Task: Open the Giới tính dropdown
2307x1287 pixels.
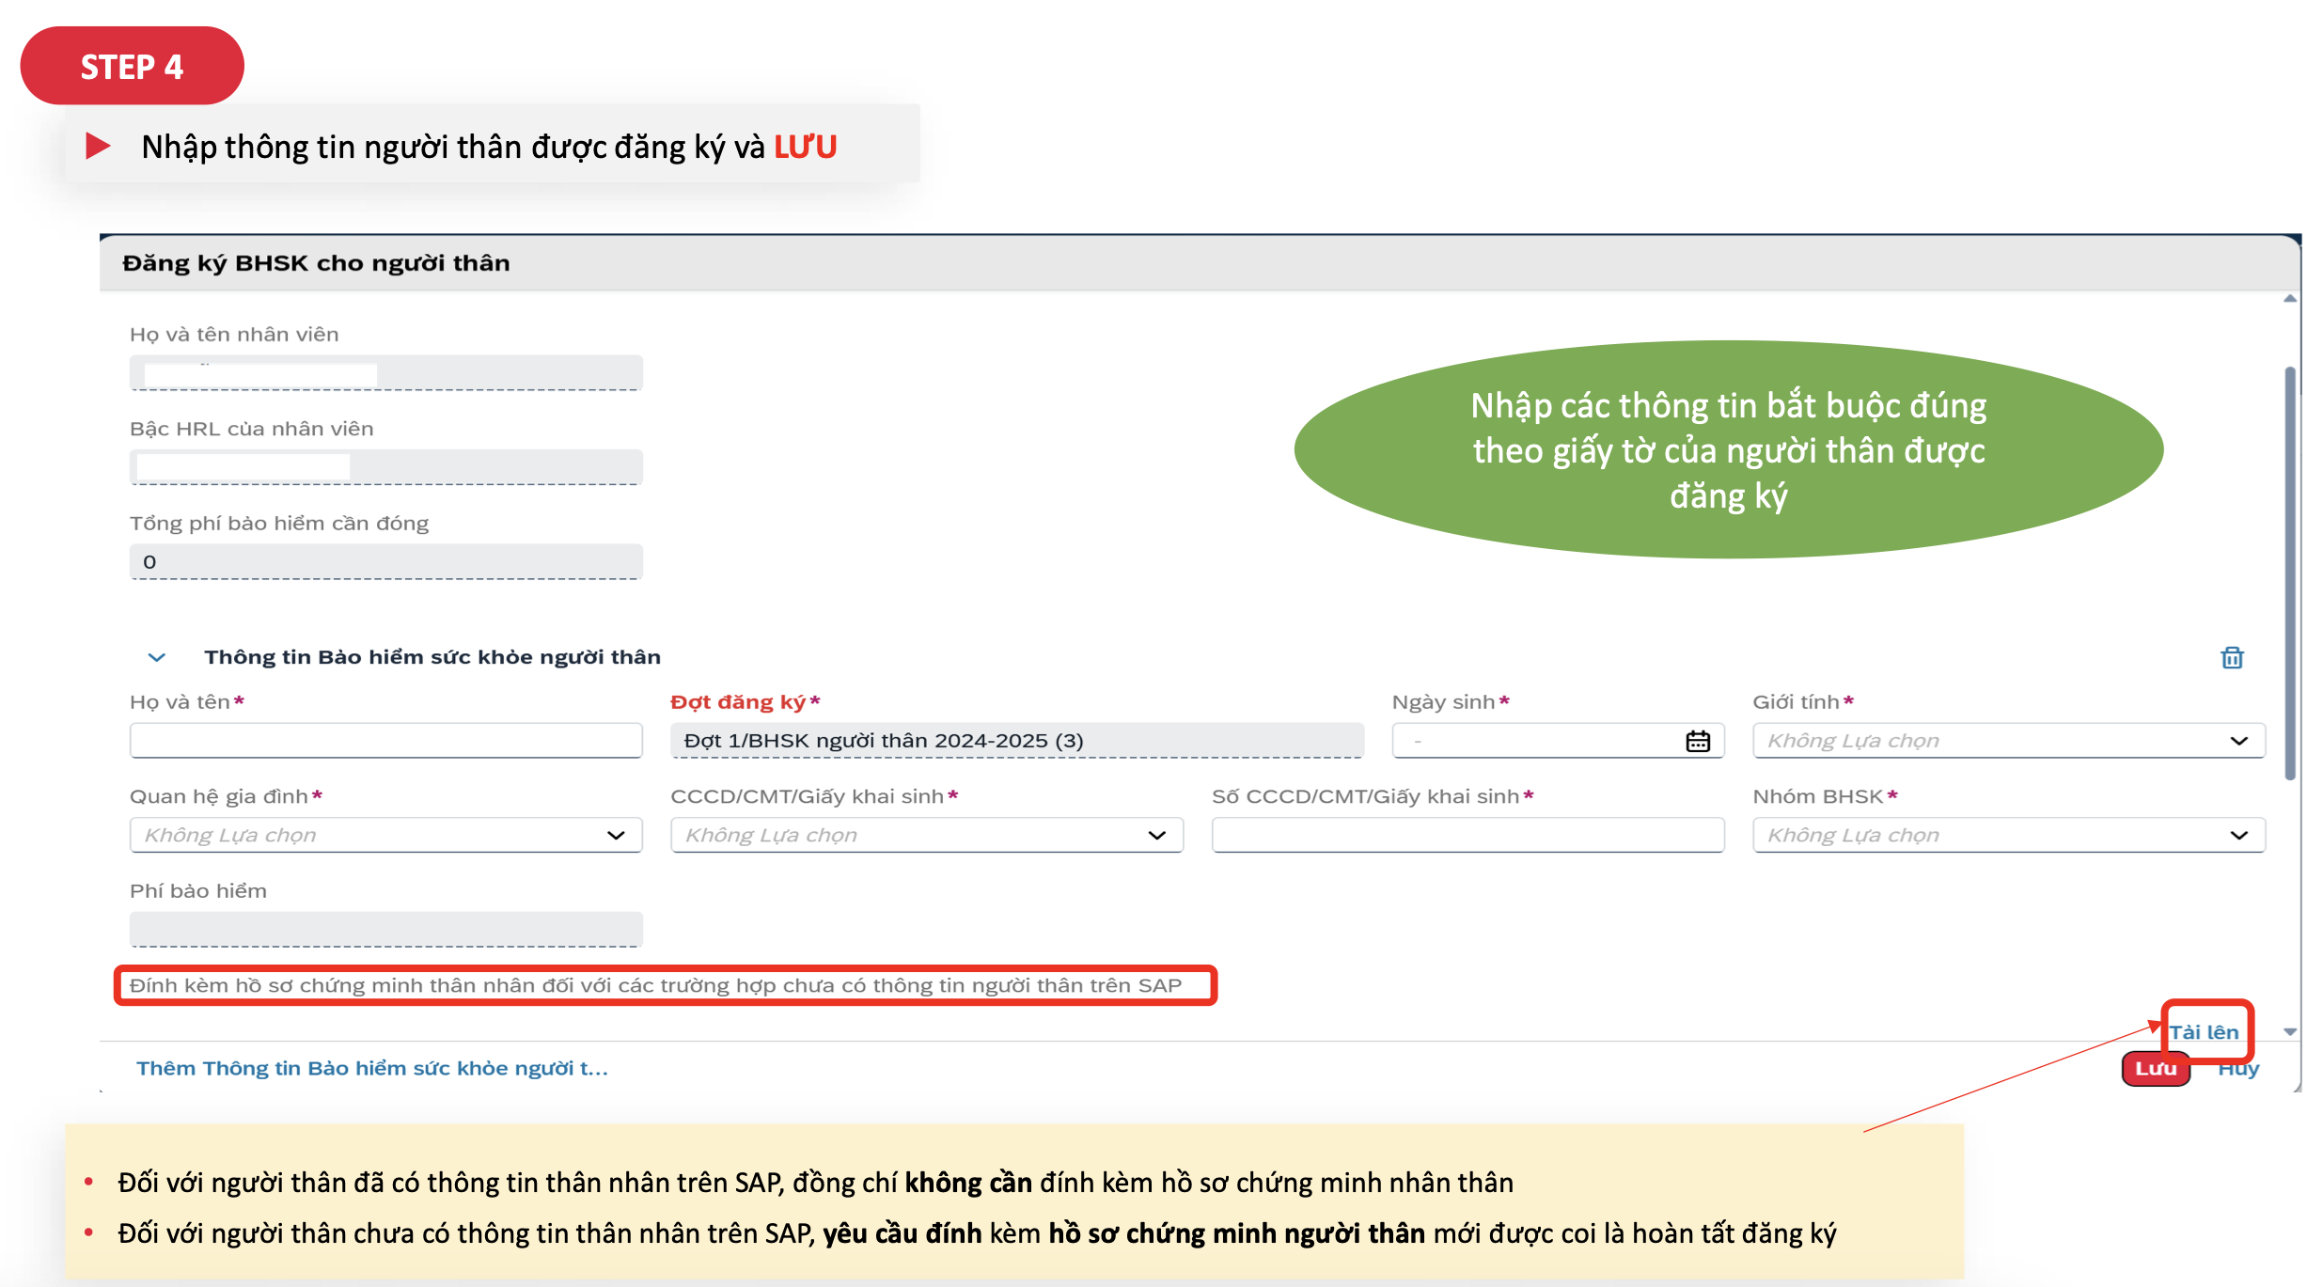Action: click(2008, 741)
